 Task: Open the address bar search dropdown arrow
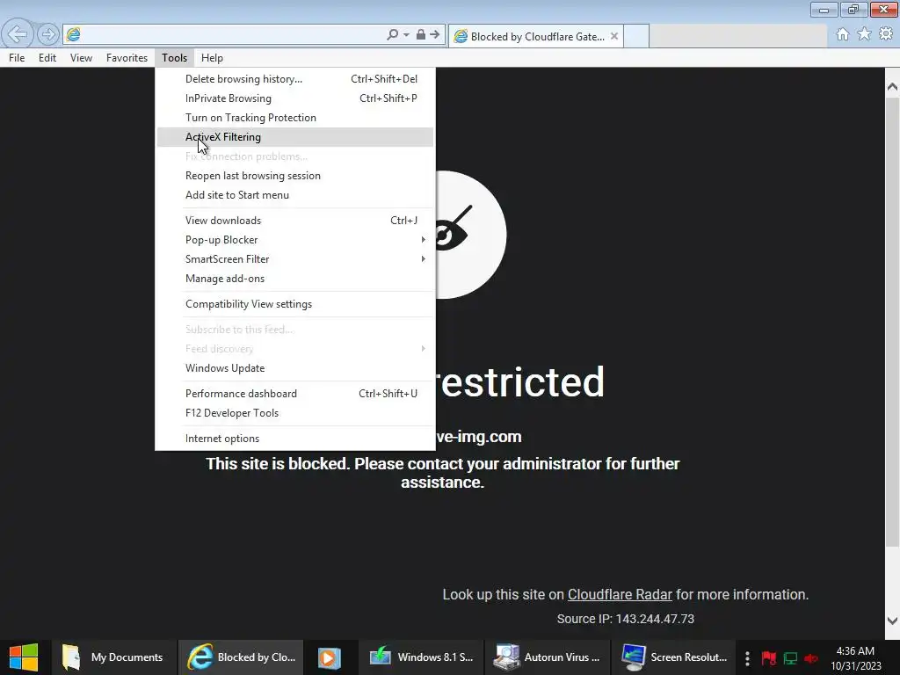tap(406, 34)
